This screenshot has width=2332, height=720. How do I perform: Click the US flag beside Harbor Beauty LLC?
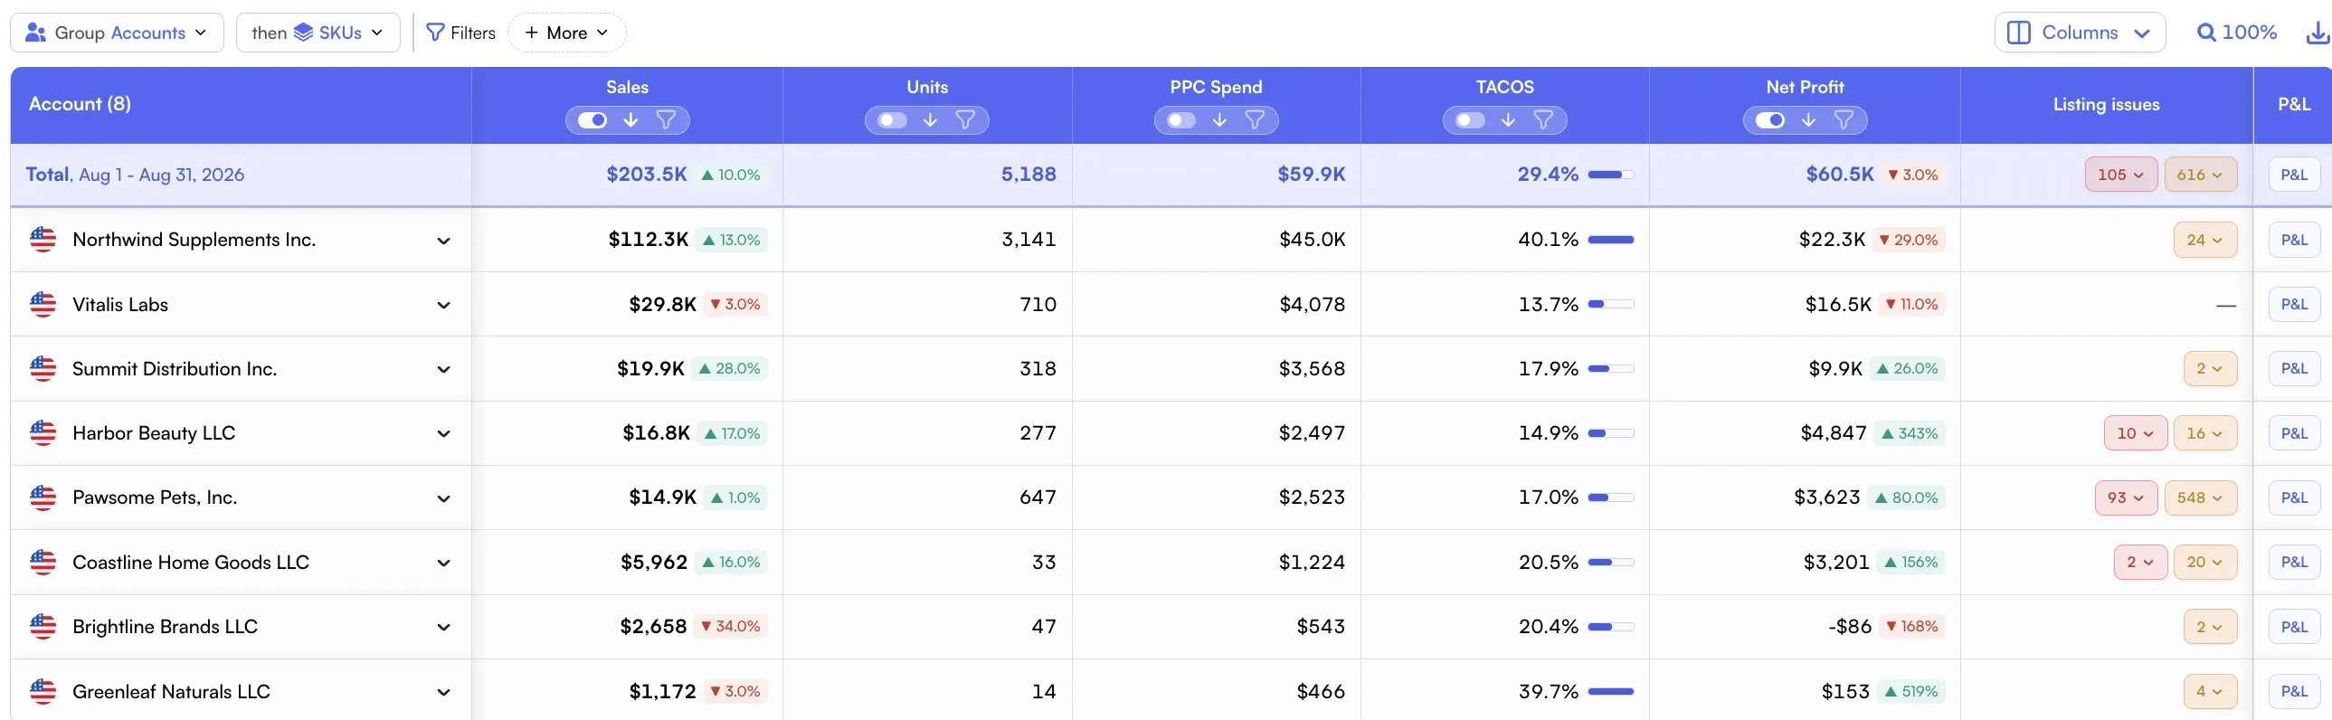point(43,433)
